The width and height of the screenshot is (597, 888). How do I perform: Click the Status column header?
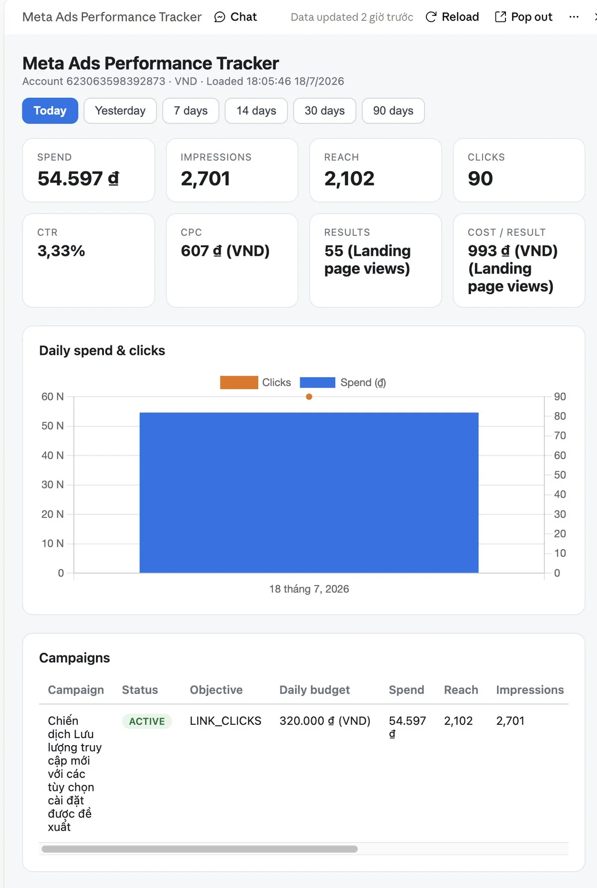(x=140, y=690)
